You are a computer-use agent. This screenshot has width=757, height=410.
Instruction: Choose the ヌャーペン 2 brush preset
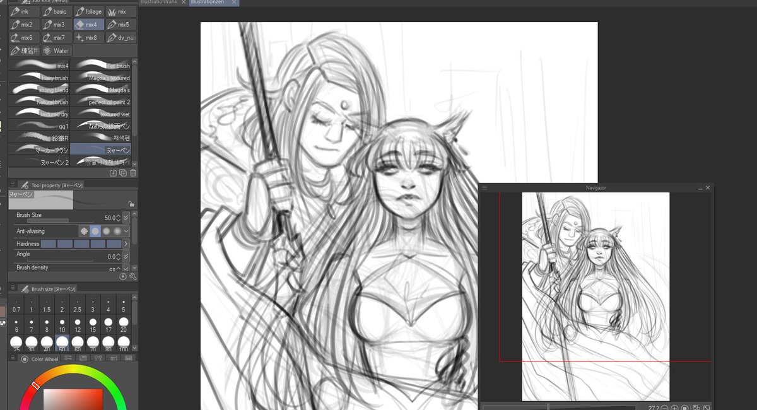(39, 162)
